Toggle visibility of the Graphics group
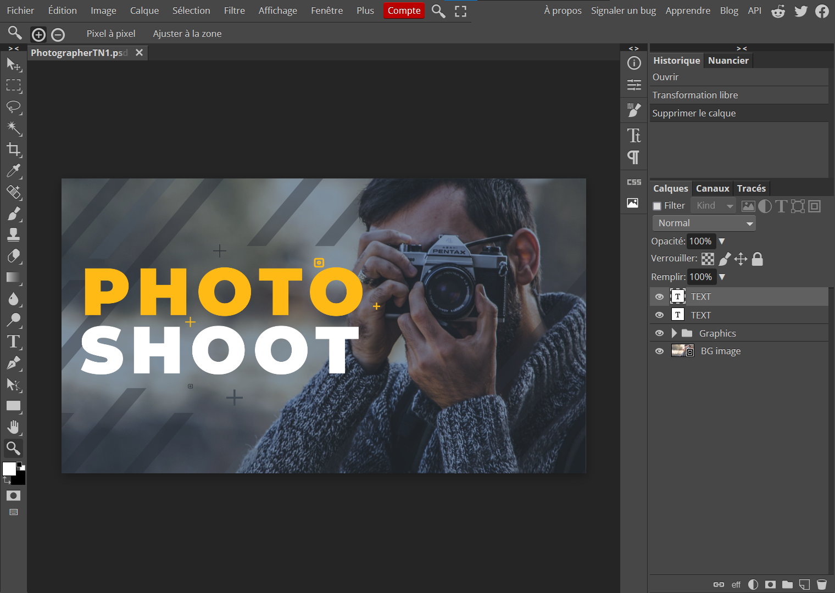Viewport: 835px width, 593px height. (x=659, y=333)
